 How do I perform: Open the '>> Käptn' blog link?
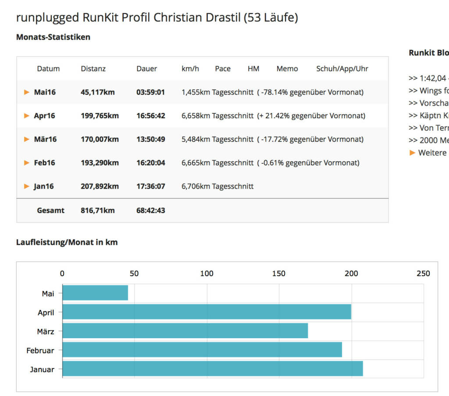[x=429, y=116]
